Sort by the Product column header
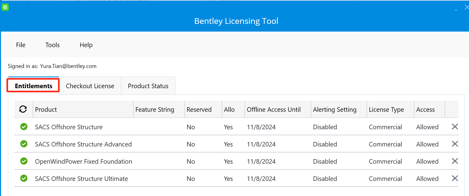 click(46, 110)
